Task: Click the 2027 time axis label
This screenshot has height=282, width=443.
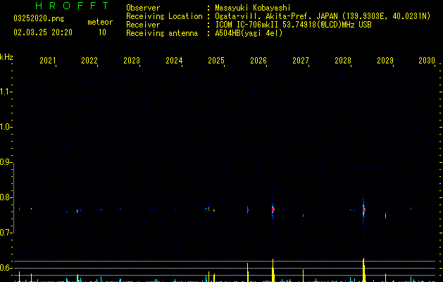Action: pyautogui.click(x=301, y=60)
